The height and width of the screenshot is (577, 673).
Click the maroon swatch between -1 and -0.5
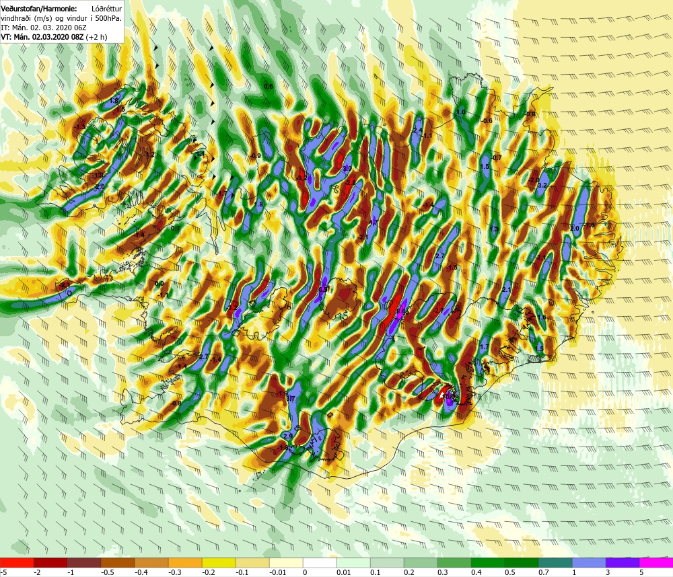pyautogui.click(x=84, y=562)
